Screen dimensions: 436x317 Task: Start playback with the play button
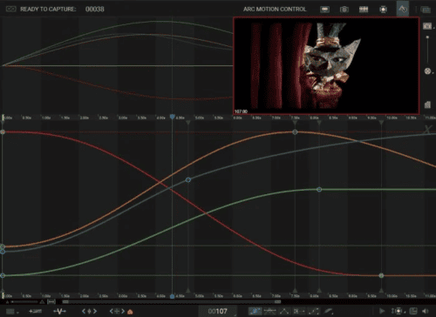tap(382, 311)
